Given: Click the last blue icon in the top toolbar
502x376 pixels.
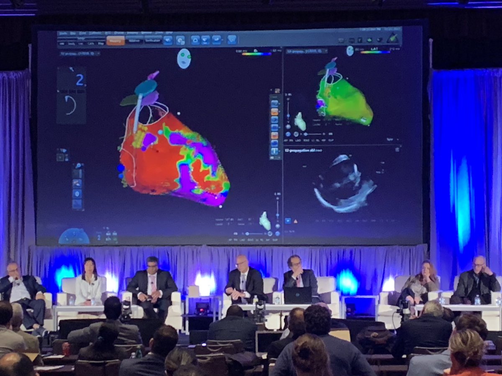Looking at the screenshot, I should [x=232, y=40].
